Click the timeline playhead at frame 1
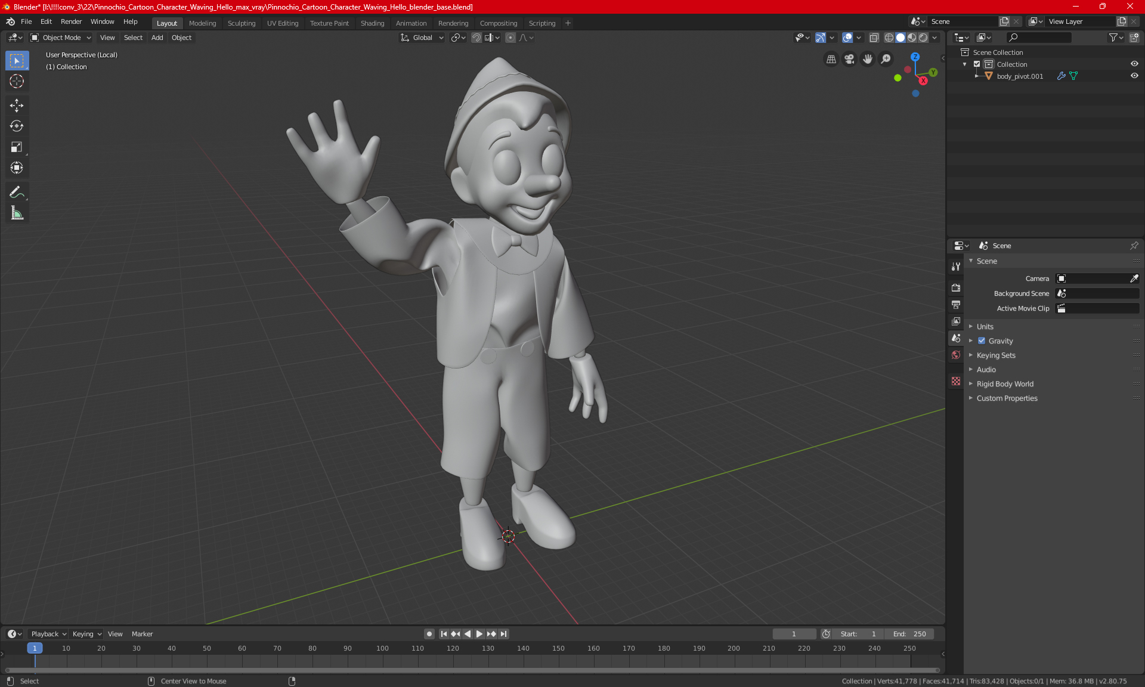The image size is (1145, 687). pyautogui.click(x=35, y=648)
